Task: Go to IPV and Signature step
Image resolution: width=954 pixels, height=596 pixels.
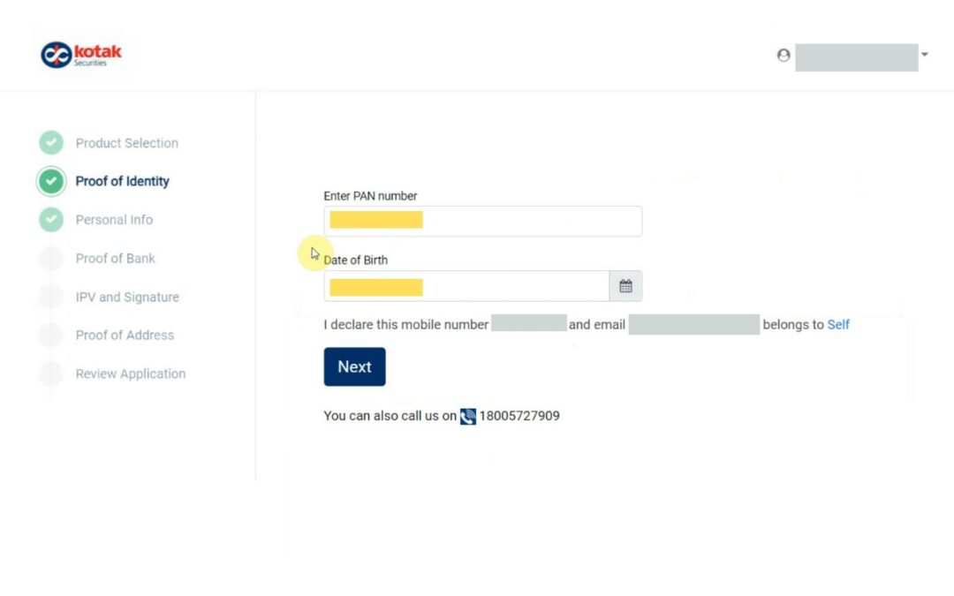Action: pos(127,298)
